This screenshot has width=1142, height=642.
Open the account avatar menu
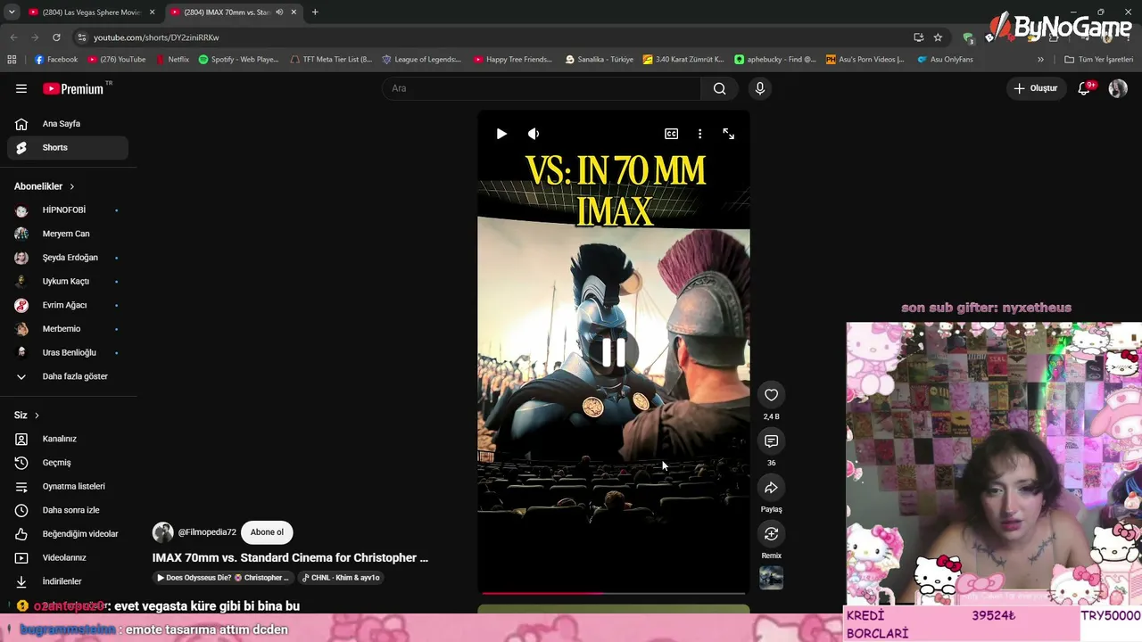(x=1118, y=88)
